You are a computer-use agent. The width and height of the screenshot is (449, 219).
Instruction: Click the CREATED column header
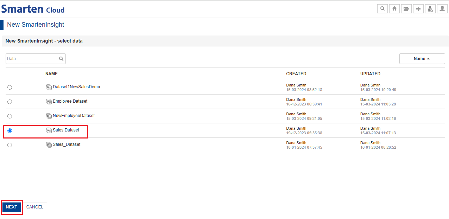[296, 74]
